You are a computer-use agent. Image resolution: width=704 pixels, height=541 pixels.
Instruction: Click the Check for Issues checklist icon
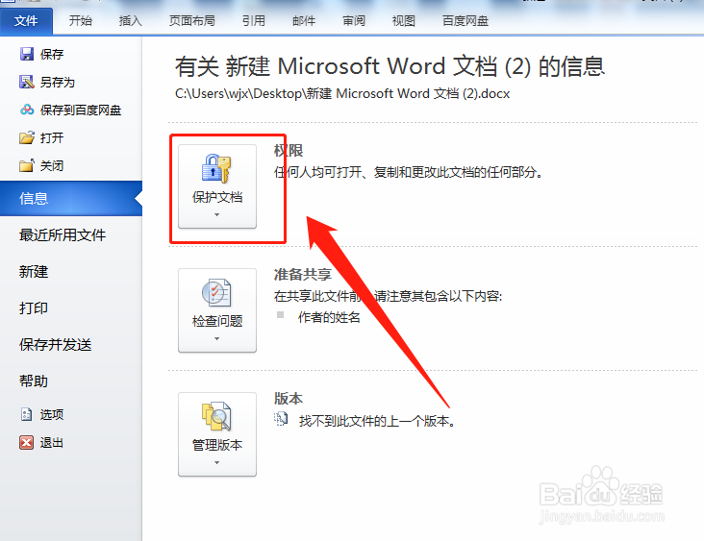coord(216,293)
